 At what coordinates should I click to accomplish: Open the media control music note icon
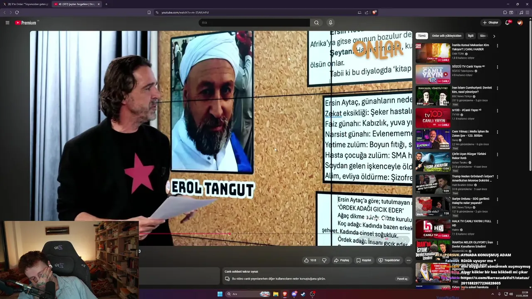(521, 12)
